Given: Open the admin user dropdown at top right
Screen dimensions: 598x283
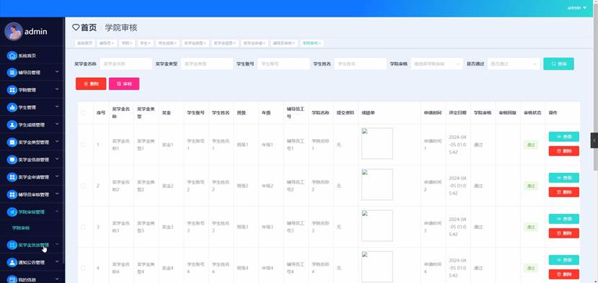Looking at the screenshot, I should (576, 8).
